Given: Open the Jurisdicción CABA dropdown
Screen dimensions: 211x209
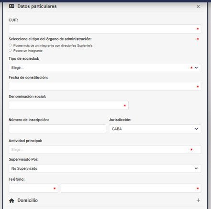Looking at the screenshot, I should coord(155,129).
